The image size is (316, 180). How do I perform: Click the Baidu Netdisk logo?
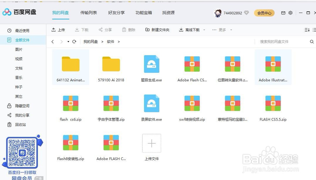[x=19, y=12]
